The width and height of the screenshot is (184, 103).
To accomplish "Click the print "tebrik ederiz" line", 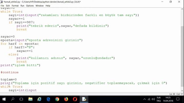I will pyautogui.click(x=63, y=26).
